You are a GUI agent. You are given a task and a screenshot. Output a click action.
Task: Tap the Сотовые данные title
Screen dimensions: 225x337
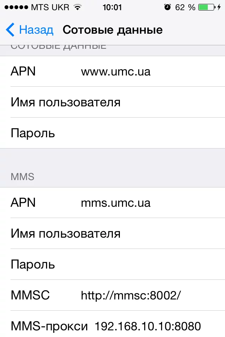point(112,30)
